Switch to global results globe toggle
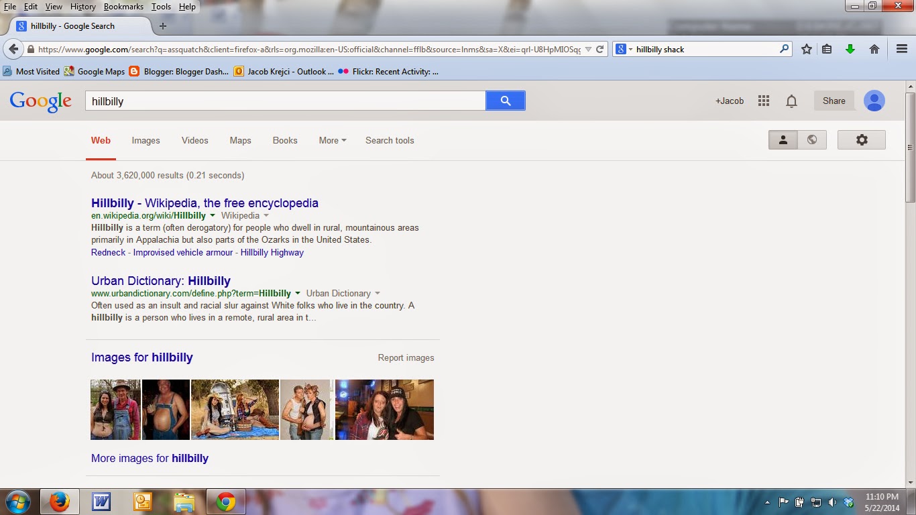Screen dimensions: 916x515 point(812,140)
